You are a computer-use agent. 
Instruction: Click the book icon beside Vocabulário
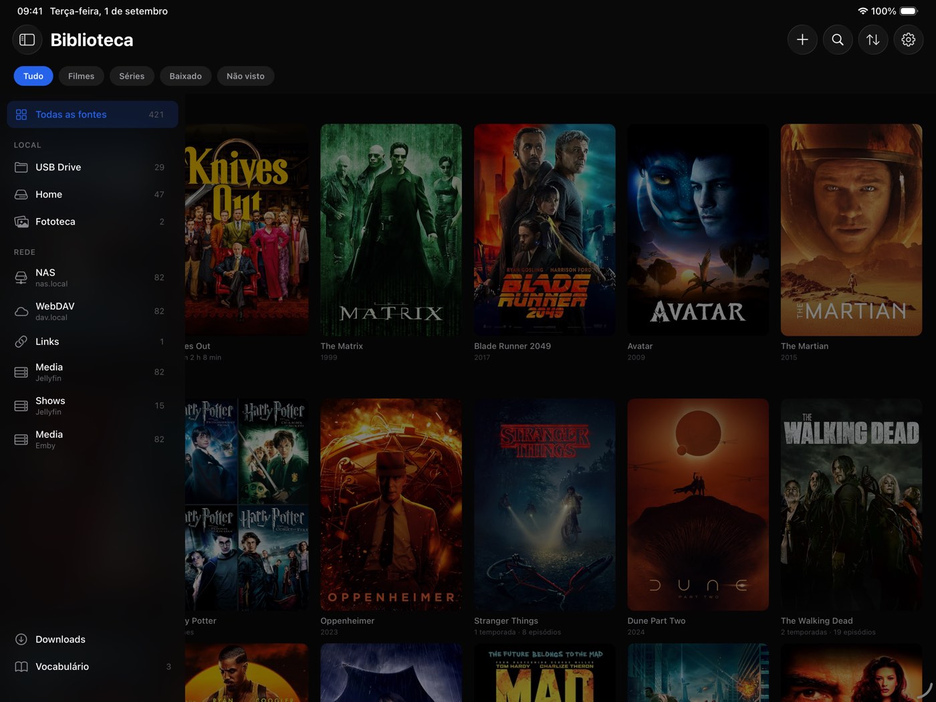[x=21, y=667]
